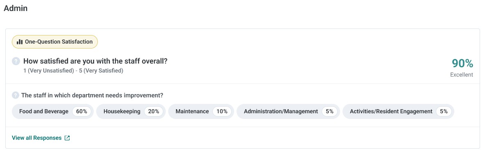Click the 5% badge on Administration/Management
The width and height of the screenshot is (487, 154).
point(329,111)
